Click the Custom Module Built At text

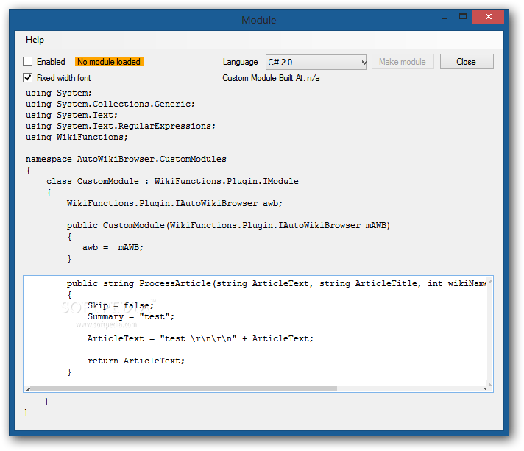click(x=271, y=78)
